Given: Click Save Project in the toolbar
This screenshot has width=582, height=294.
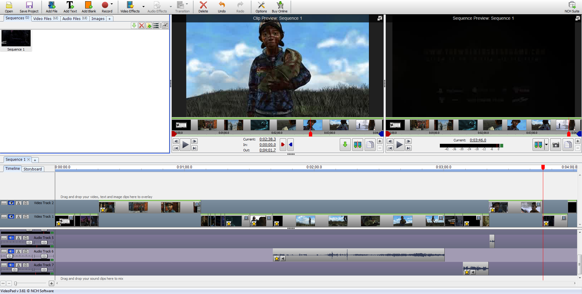Looking at the screenshot, I should pyautogui.click(x=29, y=7).
